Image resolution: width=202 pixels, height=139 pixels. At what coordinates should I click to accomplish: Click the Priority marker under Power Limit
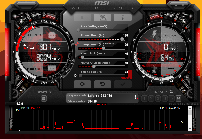coord(109,43)
